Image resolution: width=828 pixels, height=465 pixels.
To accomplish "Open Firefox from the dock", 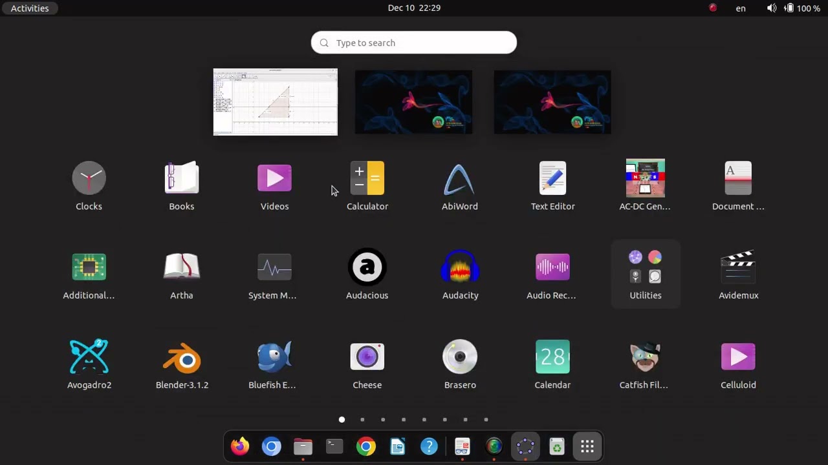I will tap(240, 446).
